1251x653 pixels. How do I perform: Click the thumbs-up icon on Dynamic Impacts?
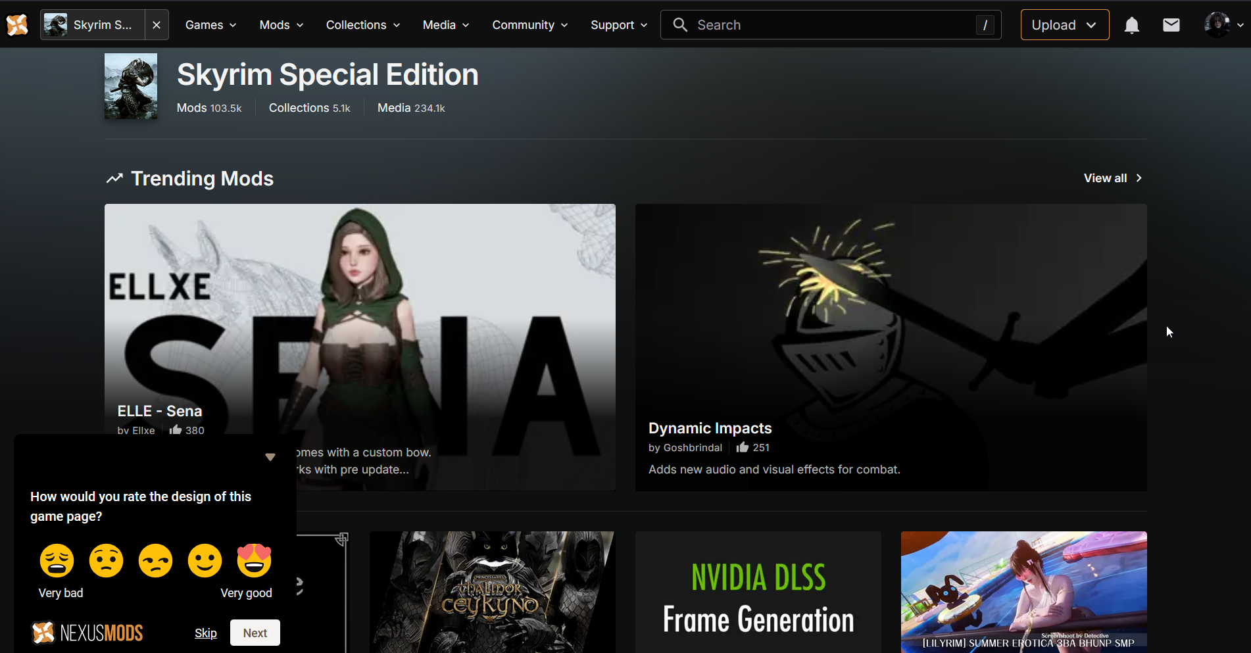(x=743, y=447)
